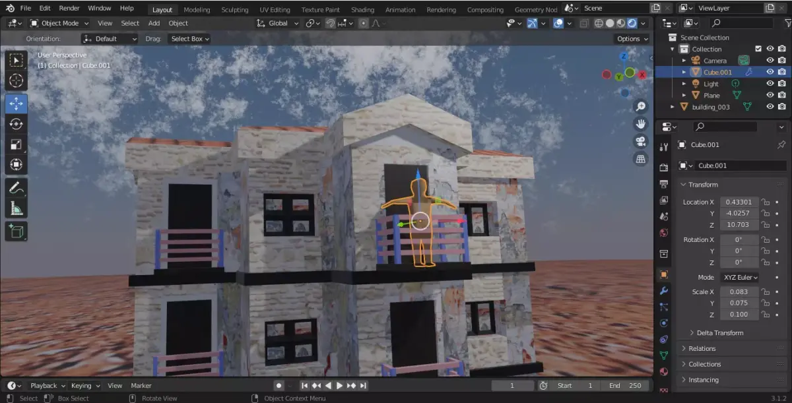Viewport: 792px width, 403px height.
Task: Toggle the lock for Scale Z
Action: tap(766, 315)
